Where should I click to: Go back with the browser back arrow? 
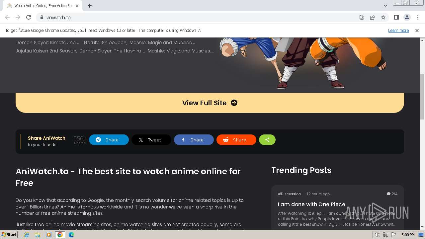coord(7,17)
